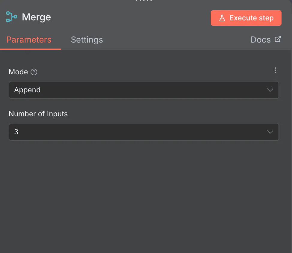The width and height of the screenshot is (292, 253).
Task: Click the Merge node title text
Action: 37,17
